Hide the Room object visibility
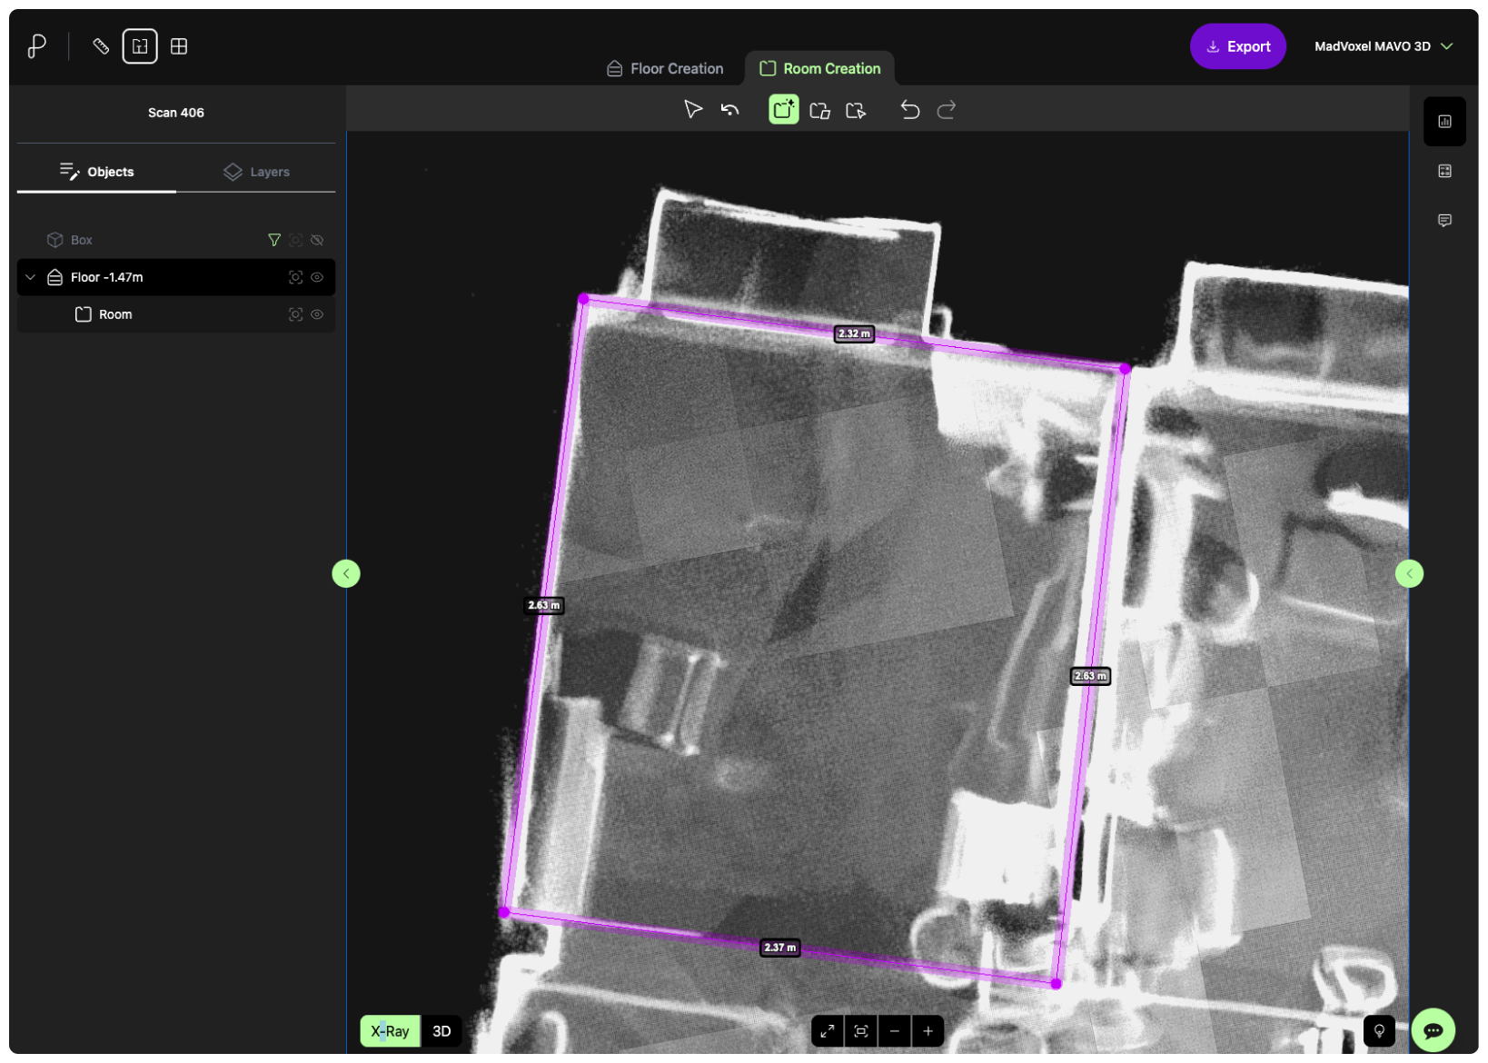 click(x=317, y=314)
